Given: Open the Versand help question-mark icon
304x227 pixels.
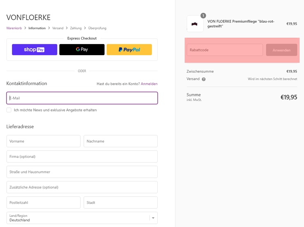Looking at the screenshot, I should pos(204,79).
